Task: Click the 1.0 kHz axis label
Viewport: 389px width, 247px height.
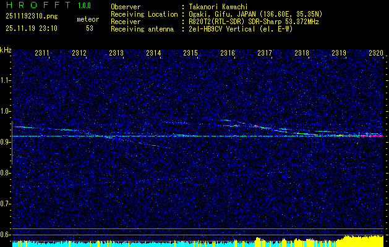Action: (5, 112)
